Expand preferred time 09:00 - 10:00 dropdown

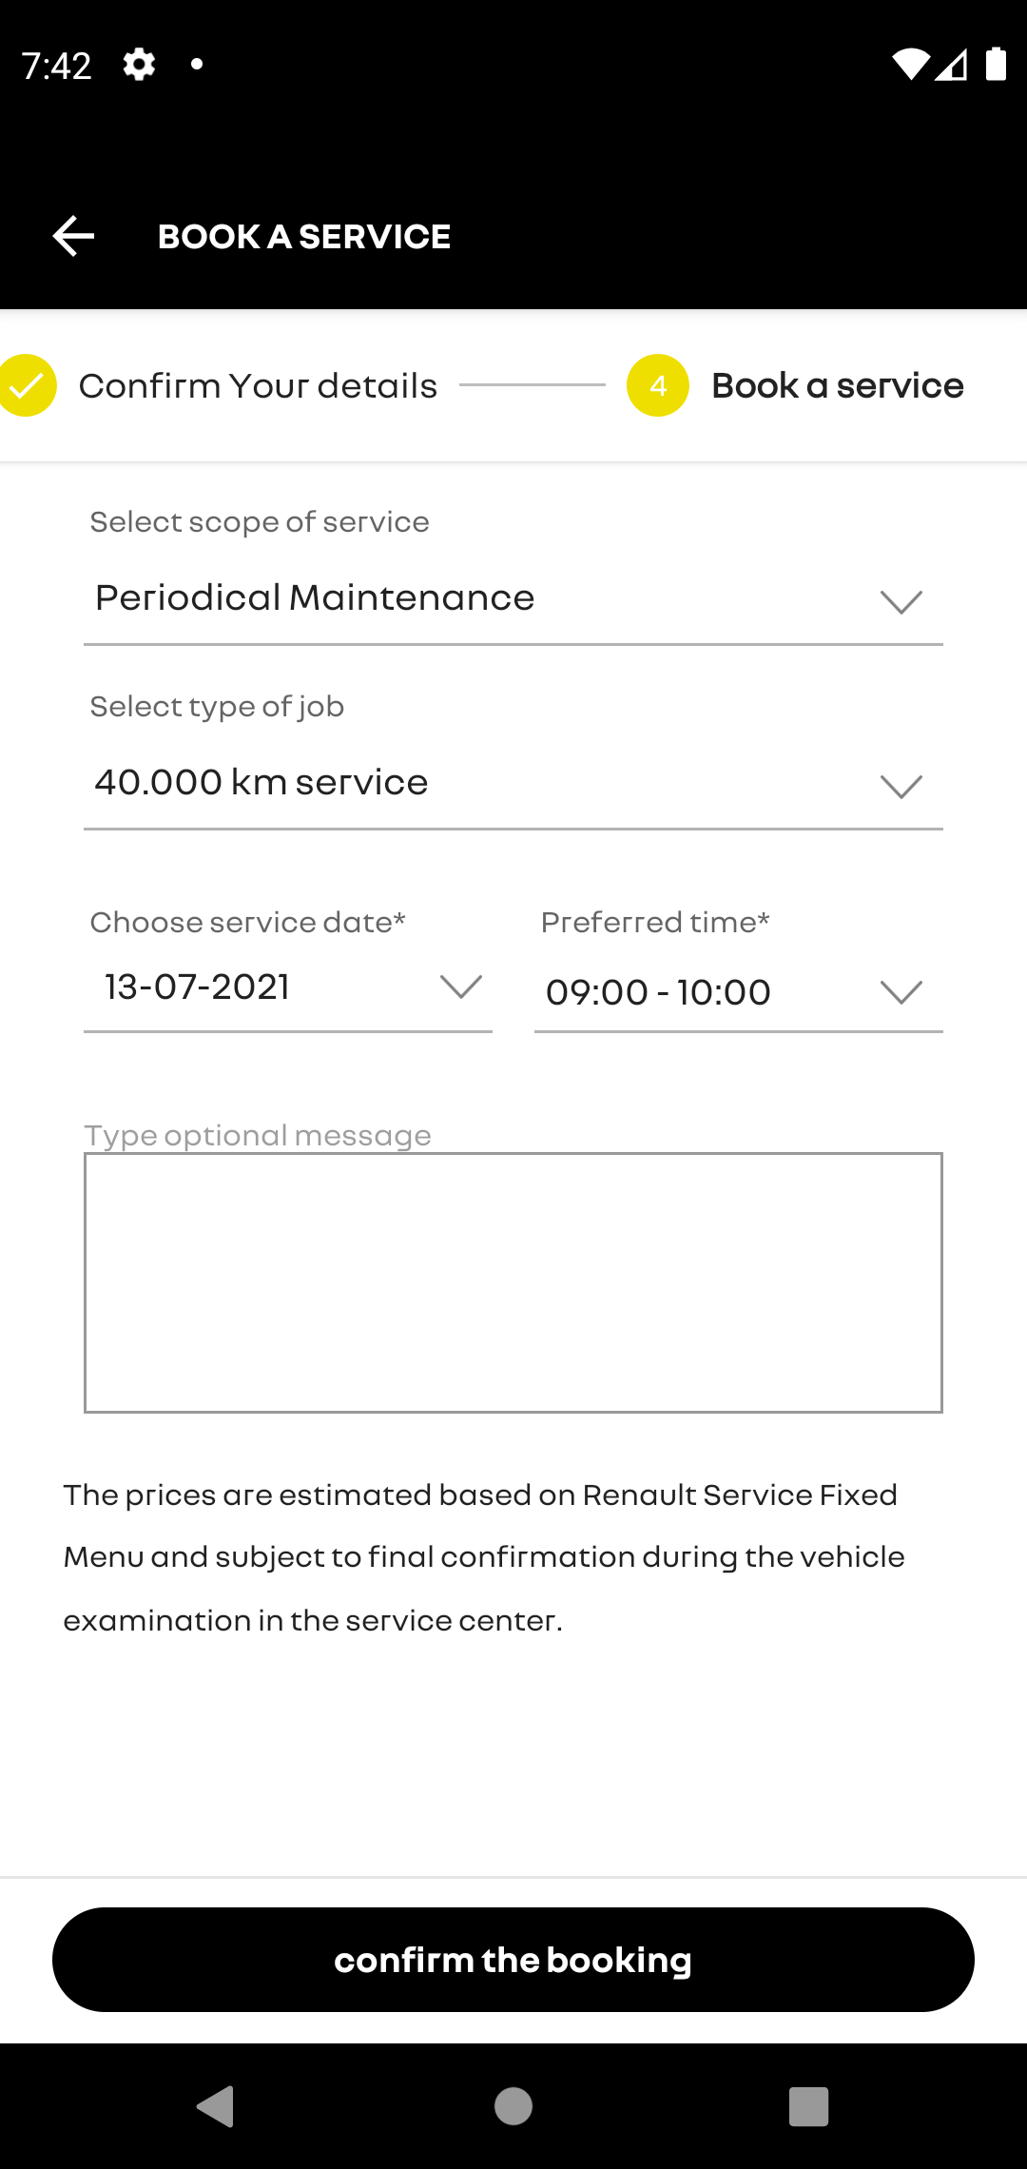click(739, 992)
